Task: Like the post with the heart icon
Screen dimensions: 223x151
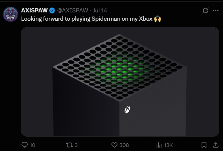Action: 115,145
